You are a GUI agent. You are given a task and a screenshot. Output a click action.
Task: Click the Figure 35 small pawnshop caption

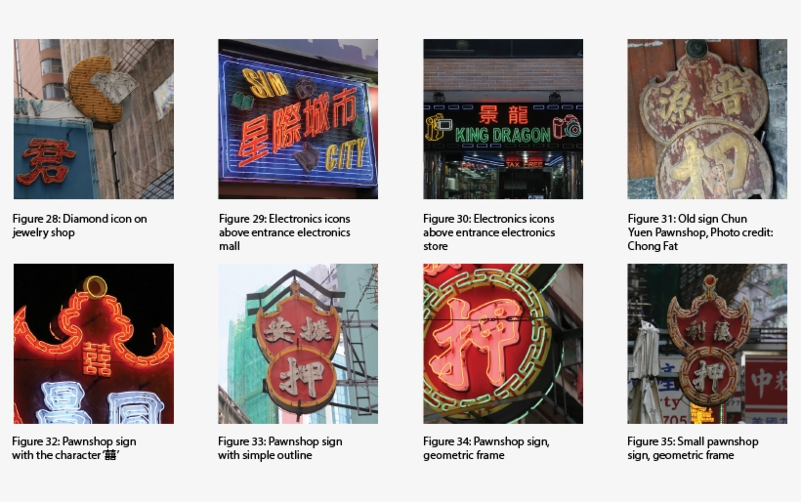pyautogui.click(x=693, y=448)
